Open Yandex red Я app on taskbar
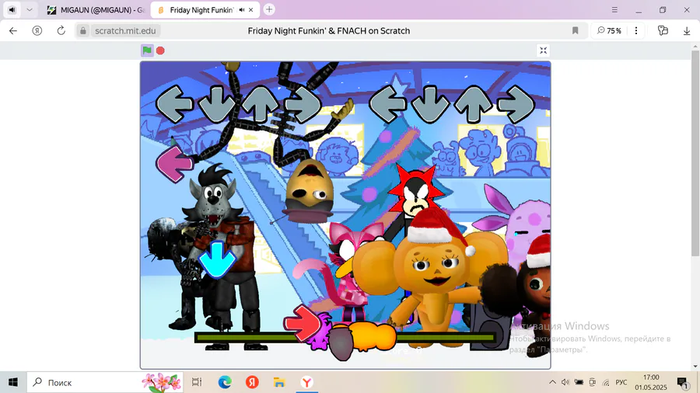 tap(252, 382)
